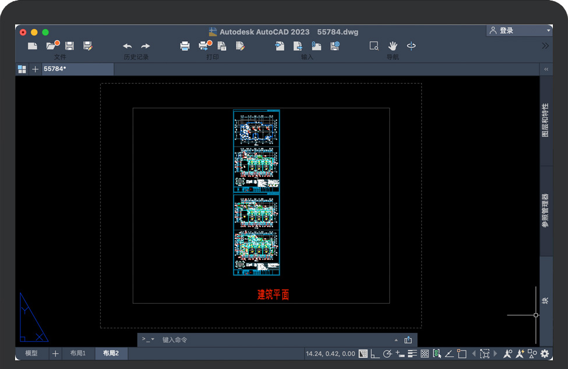Click the Save floppy disk icon

(70, 46)
